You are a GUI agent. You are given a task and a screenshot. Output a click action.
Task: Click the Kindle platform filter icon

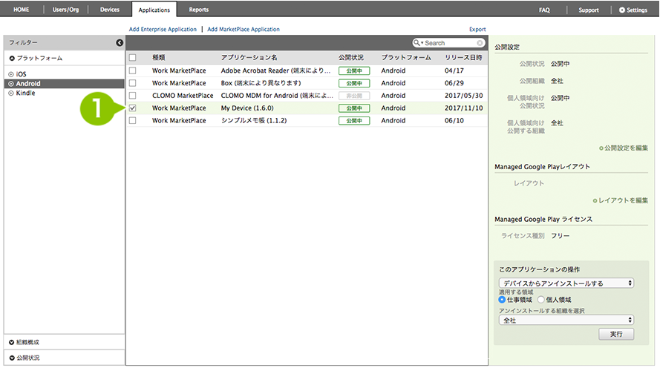pos(11,93)
